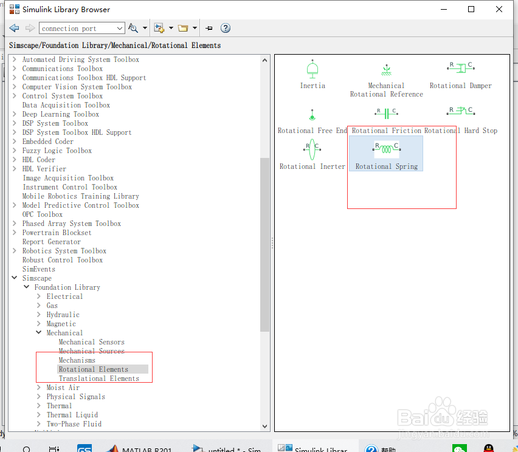
Task: Expand the Hydraulic library node
Action: (39, 314)
